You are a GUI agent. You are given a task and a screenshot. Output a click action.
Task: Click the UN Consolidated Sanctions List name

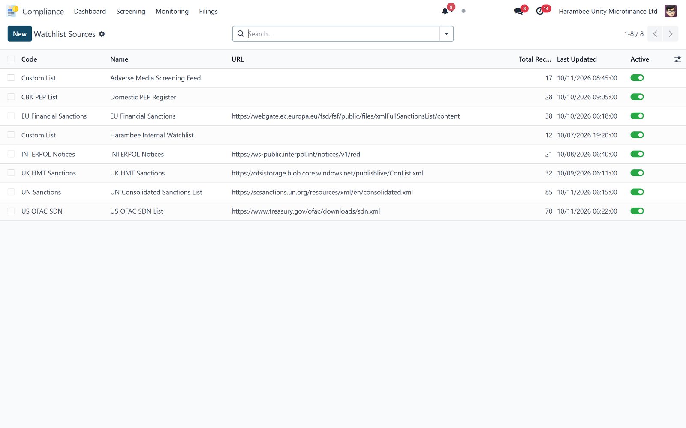(x=156, y=192)
